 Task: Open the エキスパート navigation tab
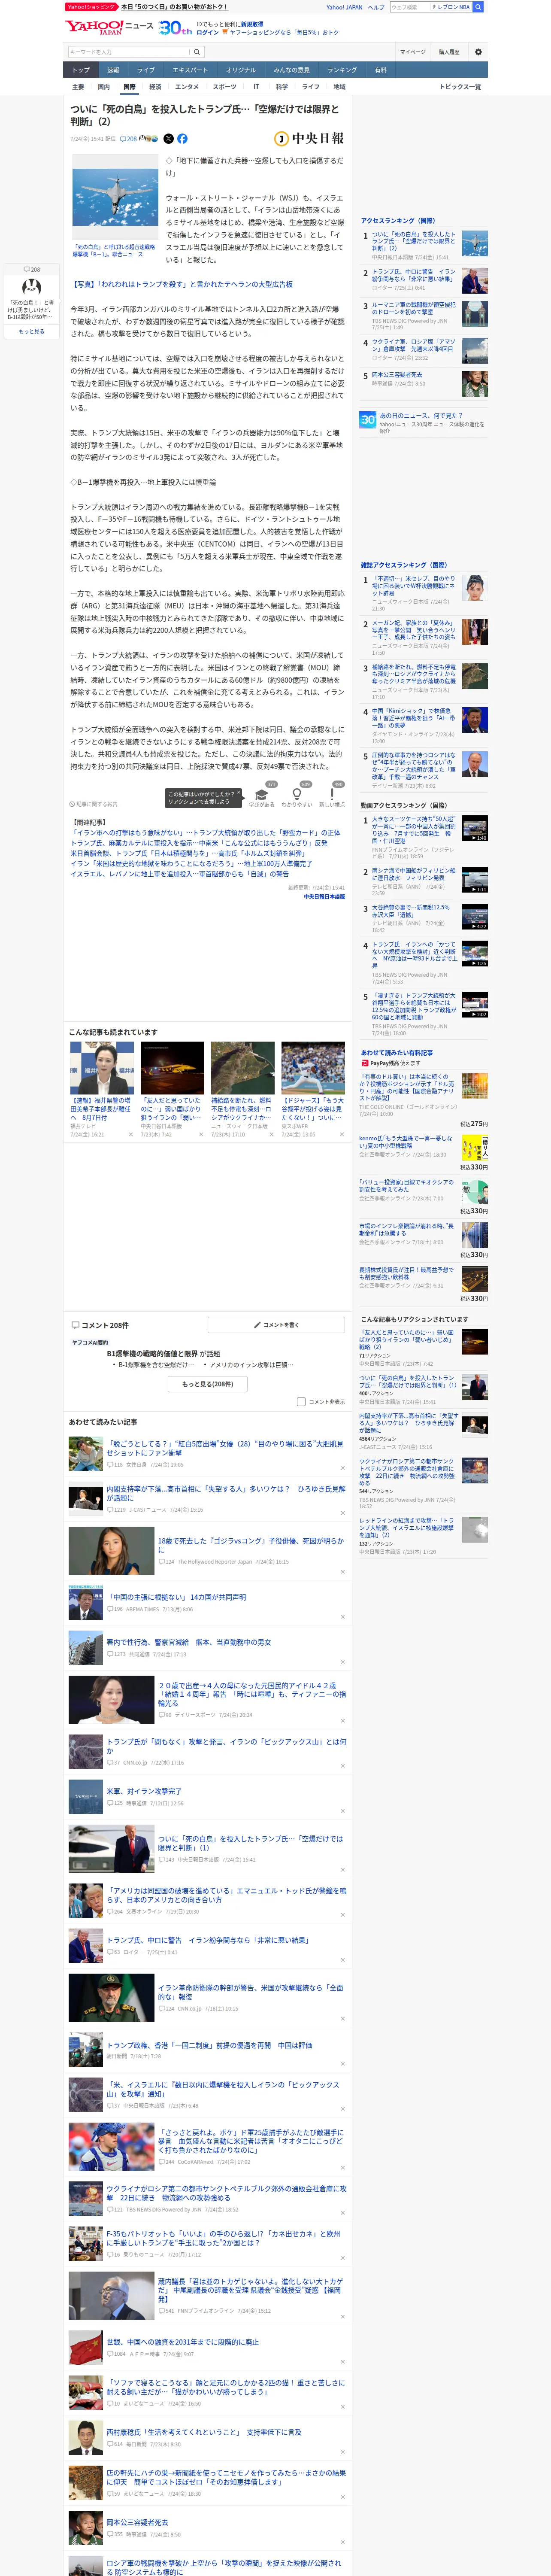[190, 70]
